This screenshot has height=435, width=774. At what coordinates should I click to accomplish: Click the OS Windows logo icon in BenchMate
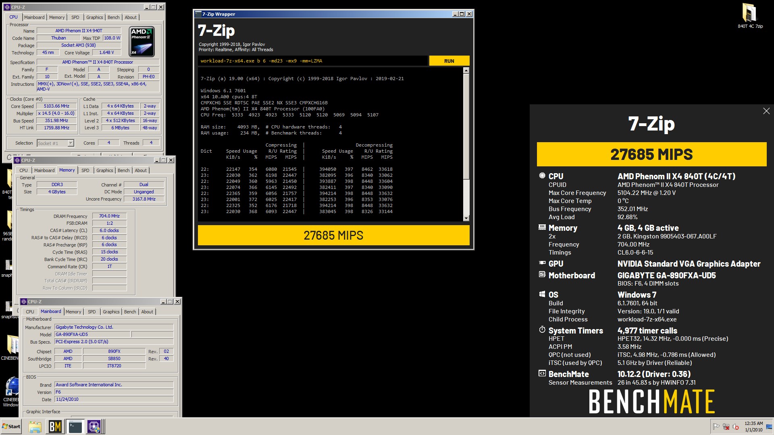542,294
